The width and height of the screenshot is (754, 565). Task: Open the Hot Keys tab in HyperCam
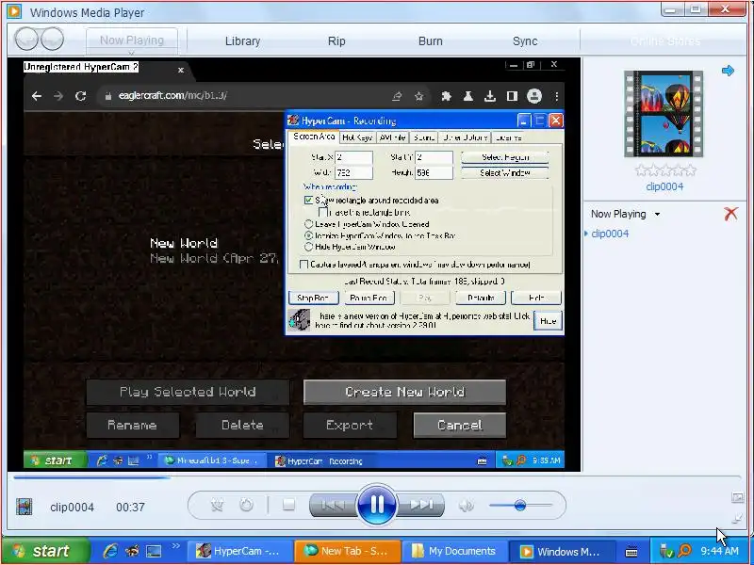[x=357, y=137]
